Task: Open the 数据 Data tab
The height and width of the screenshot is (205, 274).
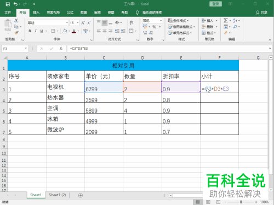Action: [84, 13]
